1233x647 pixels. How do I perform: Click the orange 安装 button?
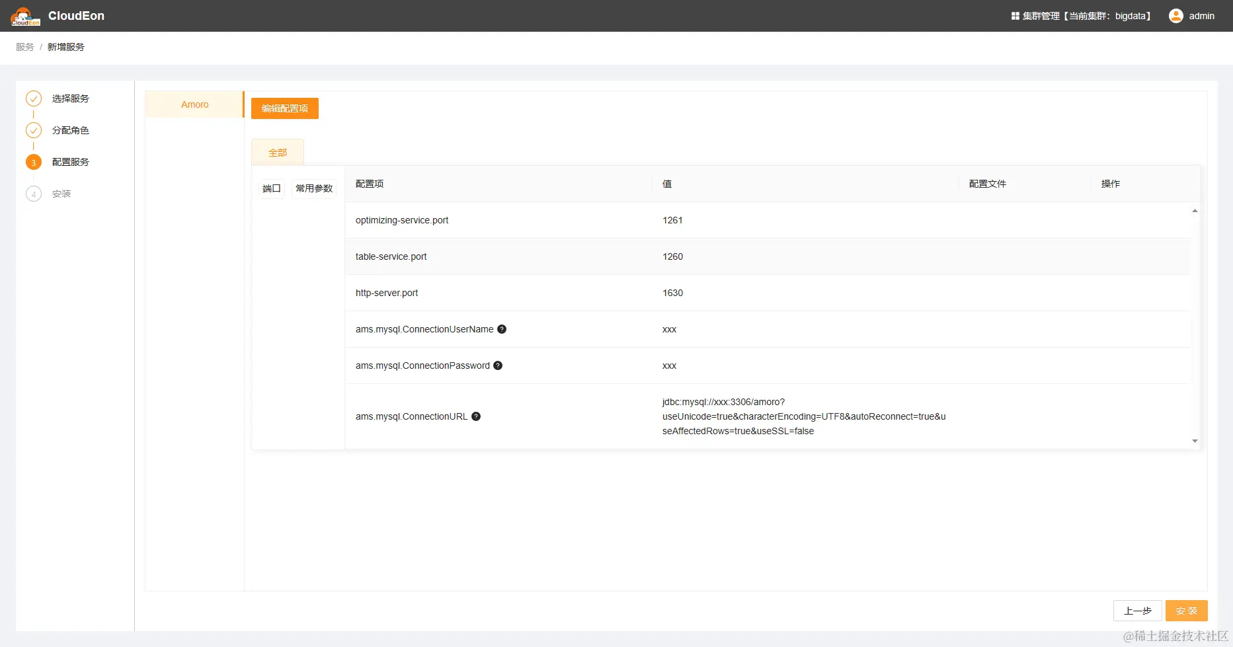pos(1186,611)
